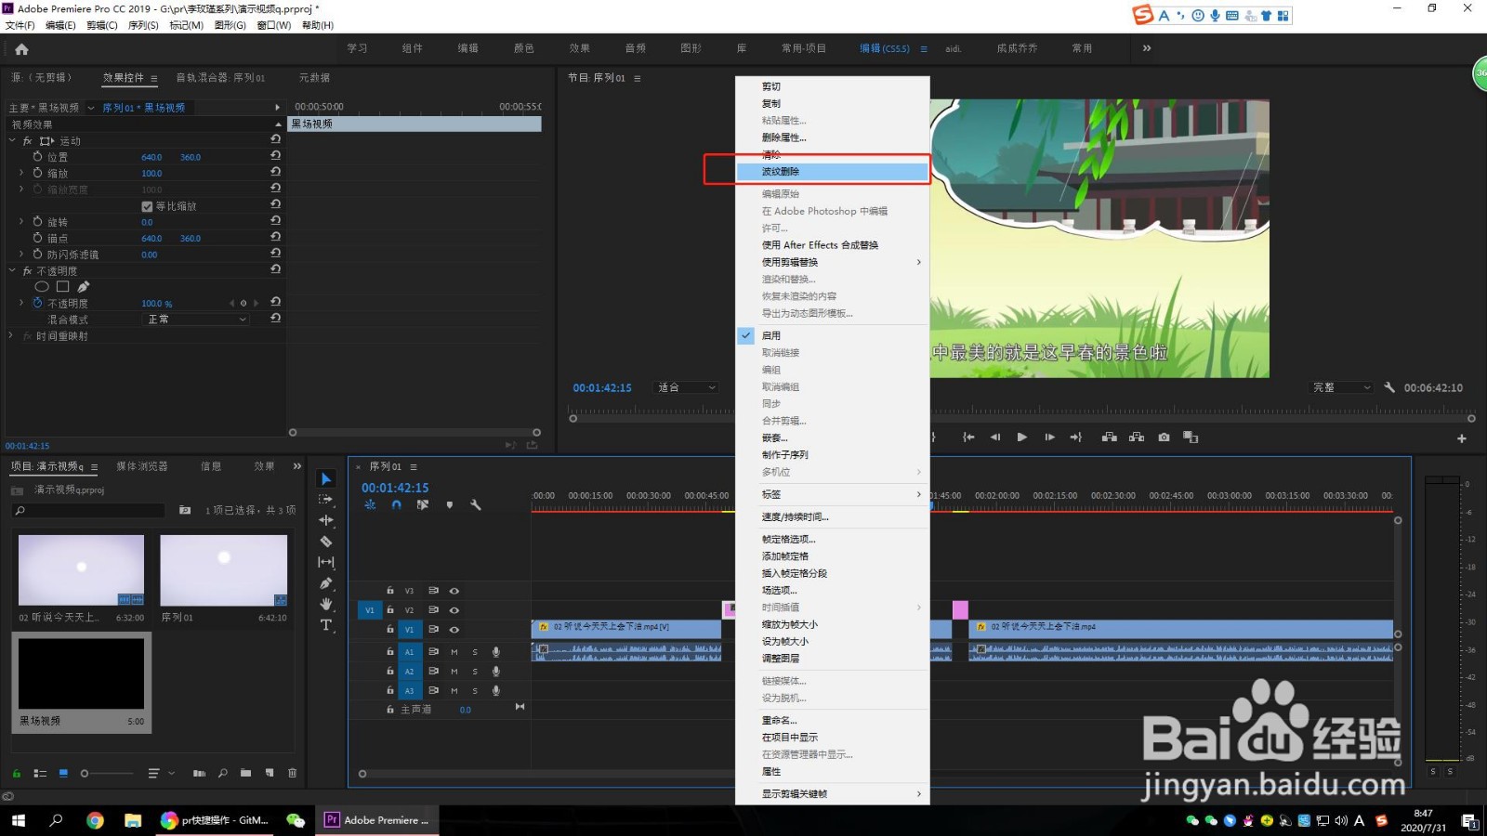Collapse the Motion effect group
This screenshot has height=836, width=1487.
pos(12,141)
